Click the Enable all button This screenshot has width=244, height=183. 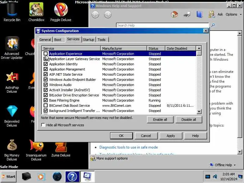160,120
